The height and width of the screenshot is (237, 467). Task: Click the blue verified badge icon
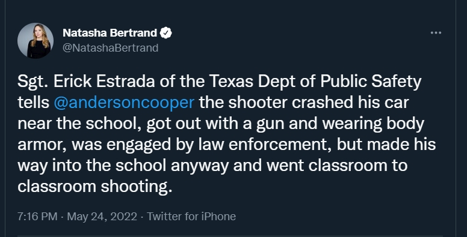(x=166, y=32)
